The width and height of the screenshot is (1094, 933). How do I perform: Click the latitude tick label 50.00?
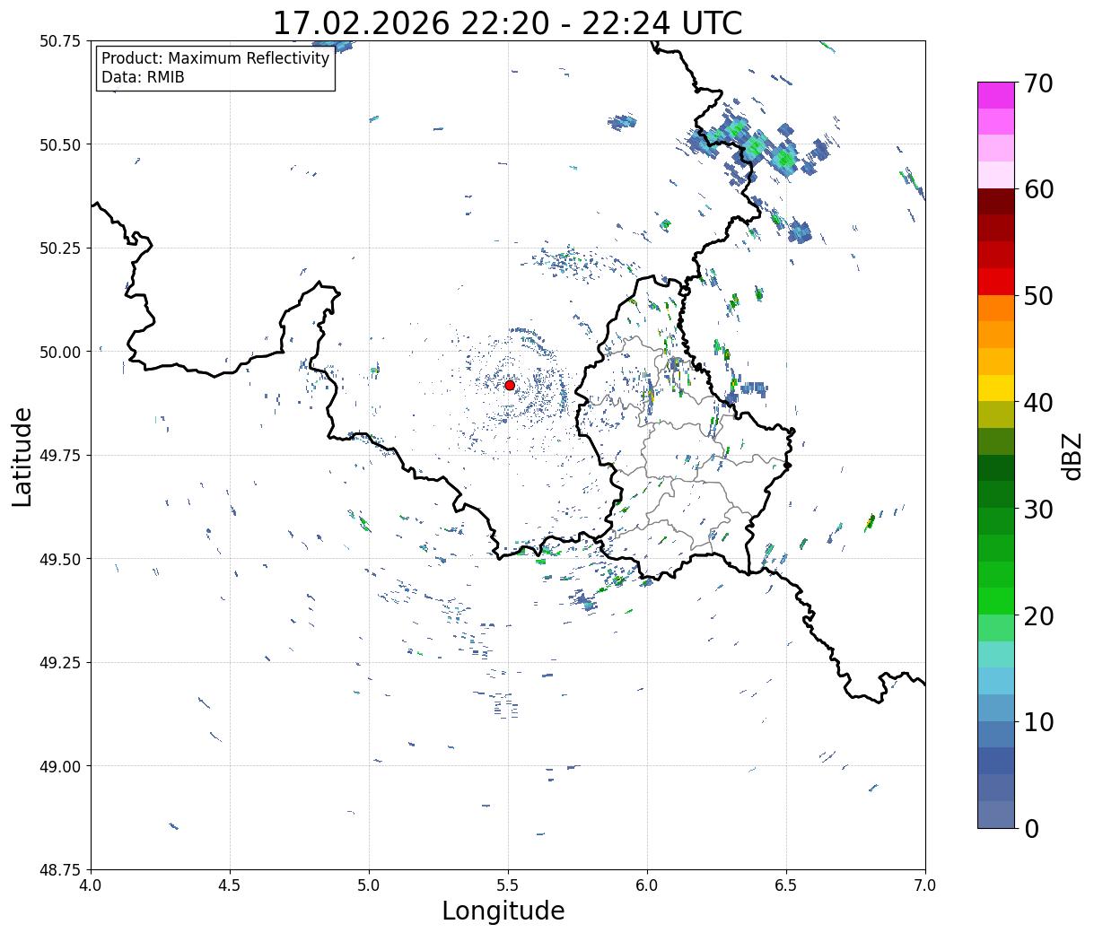tap(60, 352)
